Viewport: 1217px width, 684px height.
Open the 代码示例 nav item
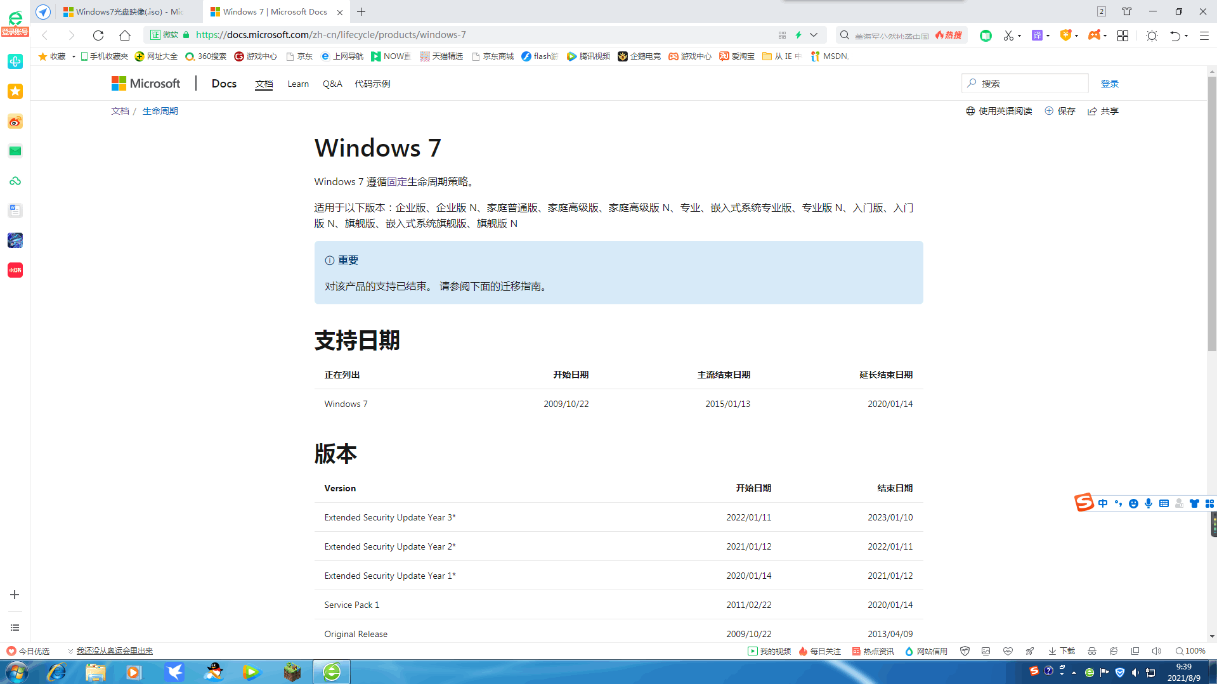[372, 84]
